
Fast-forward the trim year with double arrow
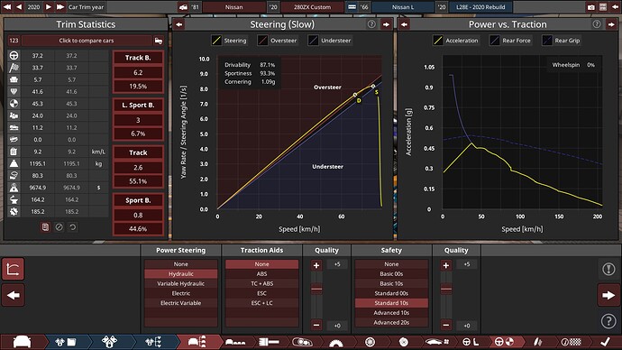tap(60, 6)
